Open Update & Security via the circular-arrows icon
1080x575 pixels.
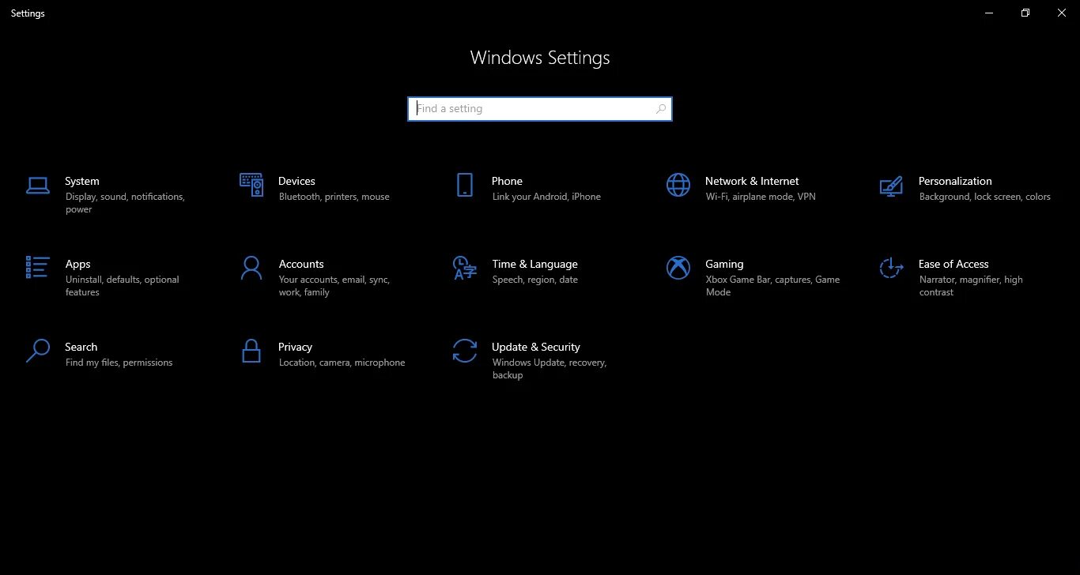tap(465, 351)
